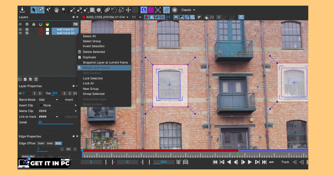Open the A002_C055 clip selector dropdown
This screenshot has width=334, height=175.
105,17
